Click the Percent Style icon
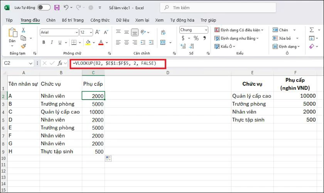 tap(196, 38)
